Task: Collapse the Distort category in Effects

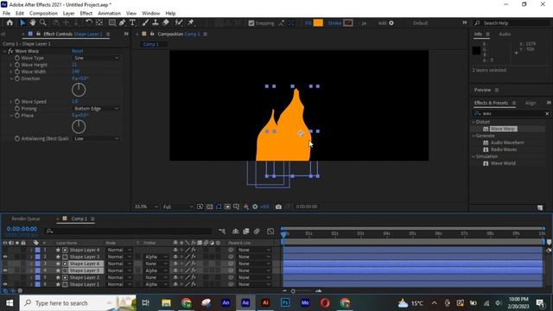Action: tap(474, 122)
